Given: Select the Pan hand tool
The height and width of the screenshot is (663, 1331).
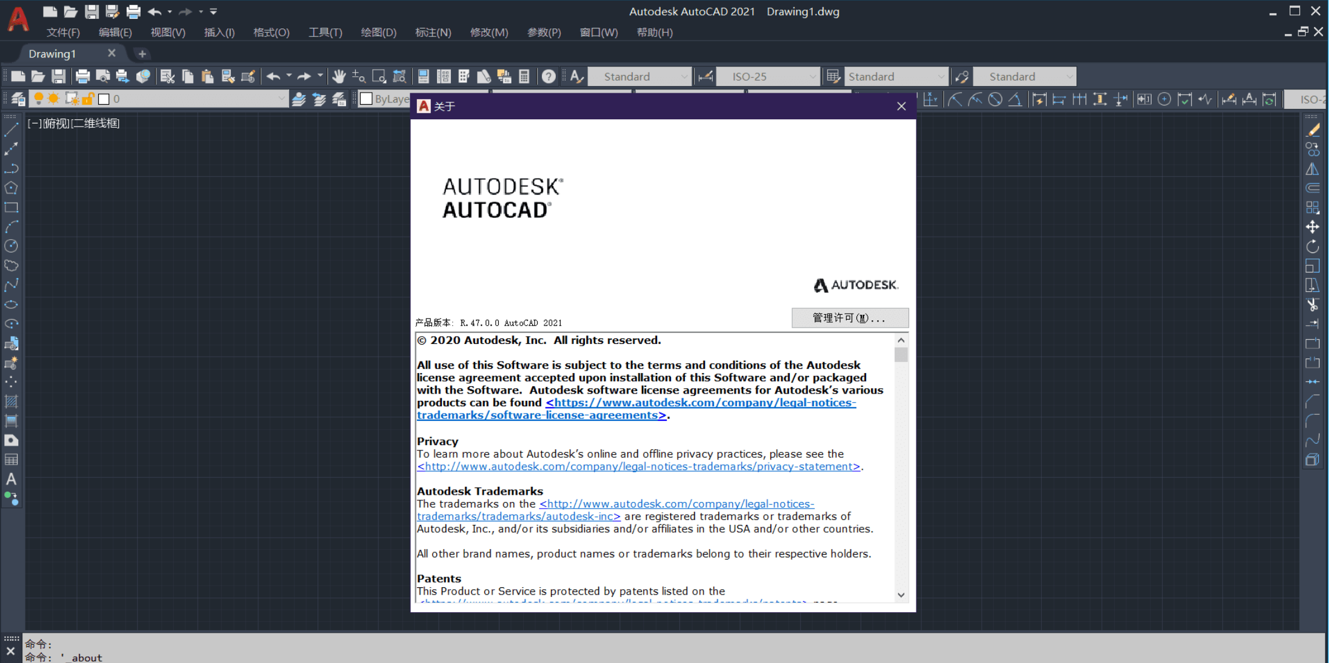Looking at the screenshot, I should click(339, 76).
